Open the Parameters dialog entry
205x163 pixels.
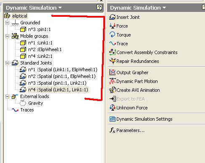point(127,130)
